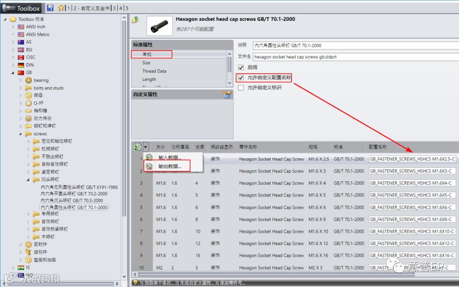The height and width of the screenshot is (287, 459).
Task: Click the 螺母 nut icon
Action: click(x=28, y=95)
